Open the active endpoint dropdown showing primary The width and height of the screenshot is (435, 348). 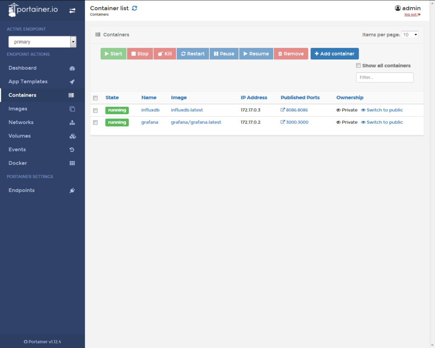(x=42, y=42)
